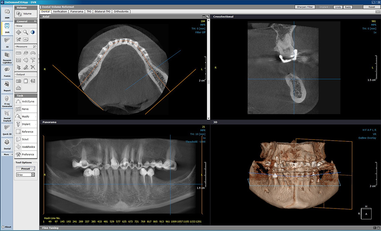This screenshot has height=231, width=381.
Task: Collapse the Output section
Action: pyautogui.click(x=20, y=74)
